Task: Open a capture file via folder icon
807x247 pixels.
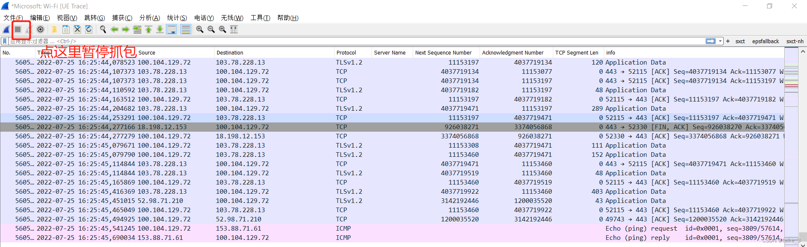Action: (x=54, y=29)
